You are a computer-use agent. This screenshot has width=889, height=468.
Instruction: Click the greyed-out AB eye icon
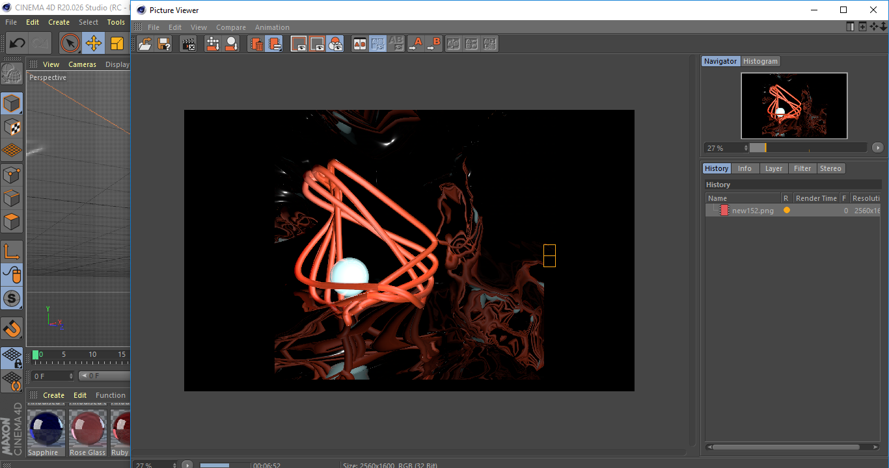pos(396,44)
